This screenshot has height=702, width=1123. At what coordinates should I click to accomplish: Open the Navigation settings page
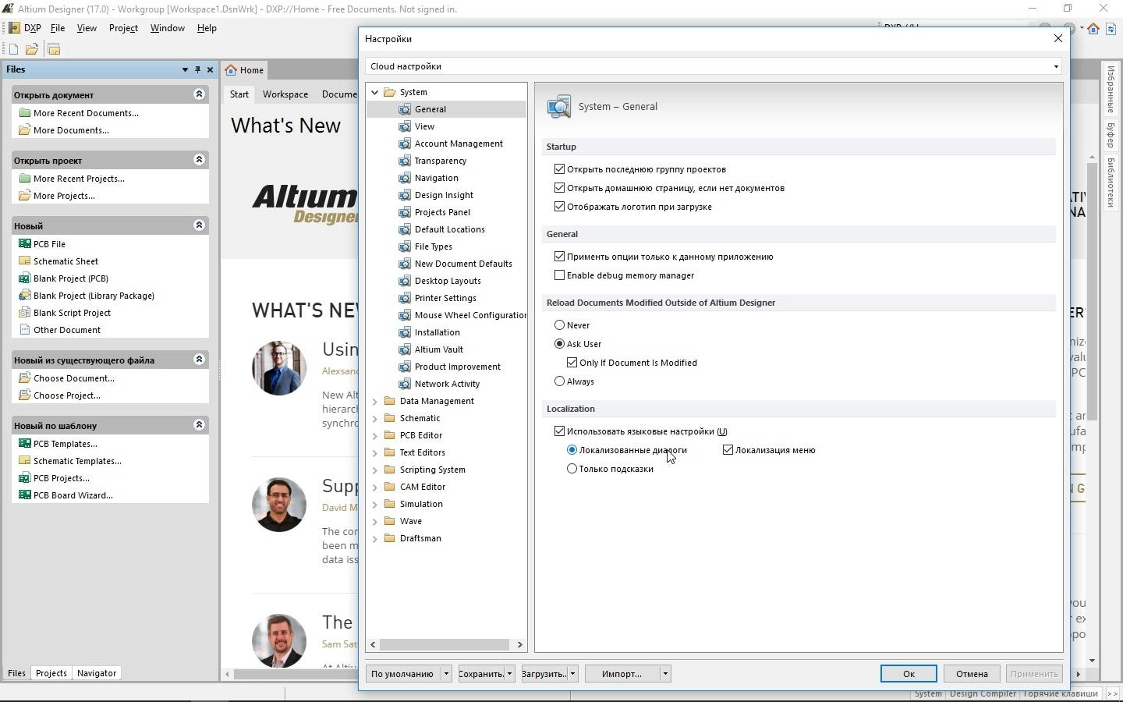click(437, 178)
